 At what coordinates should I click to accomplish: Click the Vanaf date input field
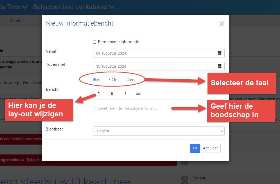coord(154,53)
